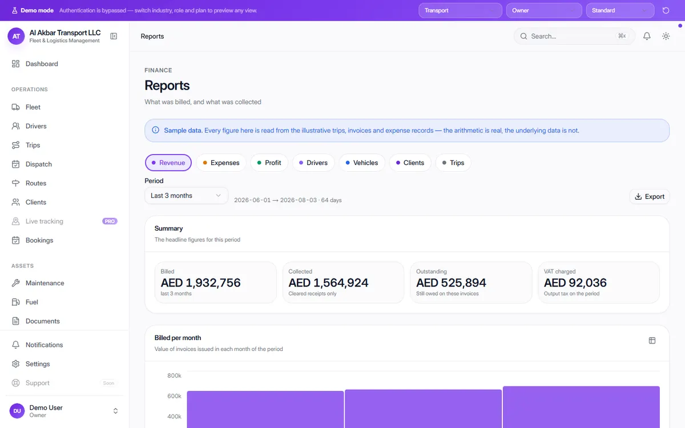Click the Maintenance wrench icon
685x428 pixels.
[x=16, y=283]
